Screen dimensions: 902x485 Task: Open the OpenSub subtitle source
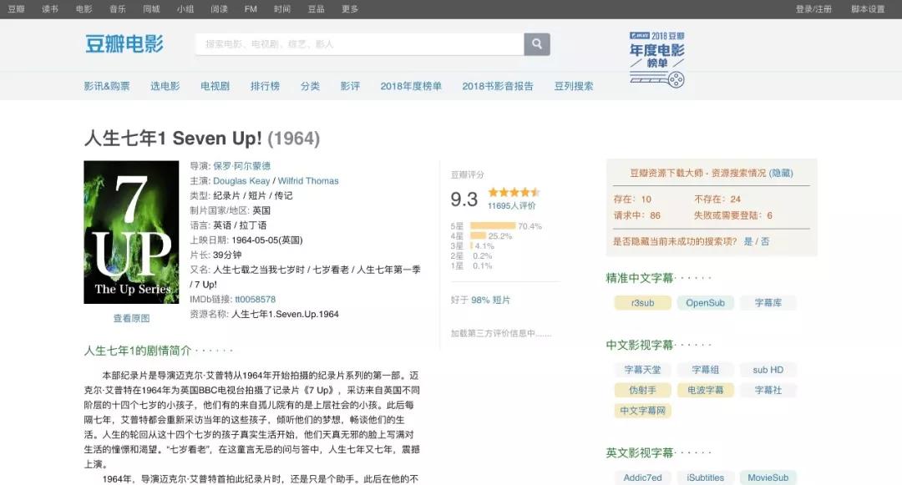tap(705, 302)
